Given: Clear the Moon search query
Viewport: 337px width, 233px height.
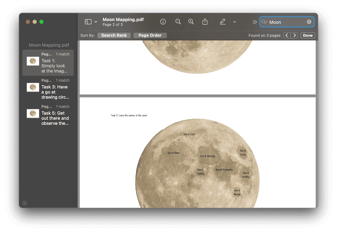Looking at the screenshot, I should click(309, 22).
